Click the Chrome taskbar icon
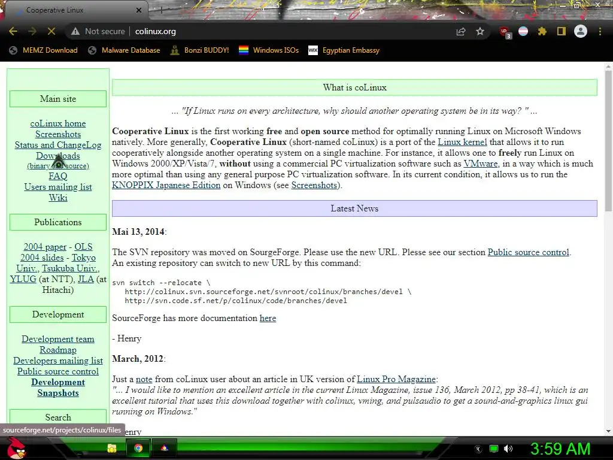Image resolution: width=613 pixels, height=460 pixels. 138,448
